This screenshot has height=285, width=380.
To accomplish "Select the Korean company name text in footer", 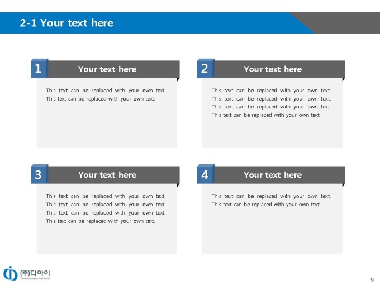I will click(35, 273).
